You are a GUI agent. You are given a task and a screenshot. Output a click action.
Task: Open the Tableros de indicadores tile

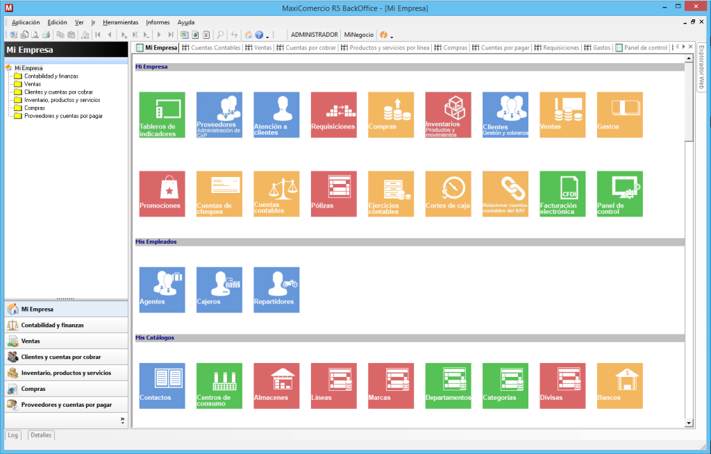point(162,115)
